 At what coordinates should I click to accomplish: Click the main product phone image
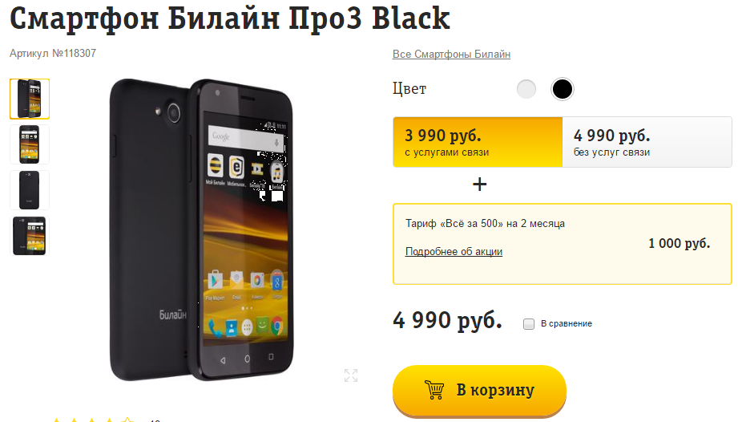[x=201, y=229]
